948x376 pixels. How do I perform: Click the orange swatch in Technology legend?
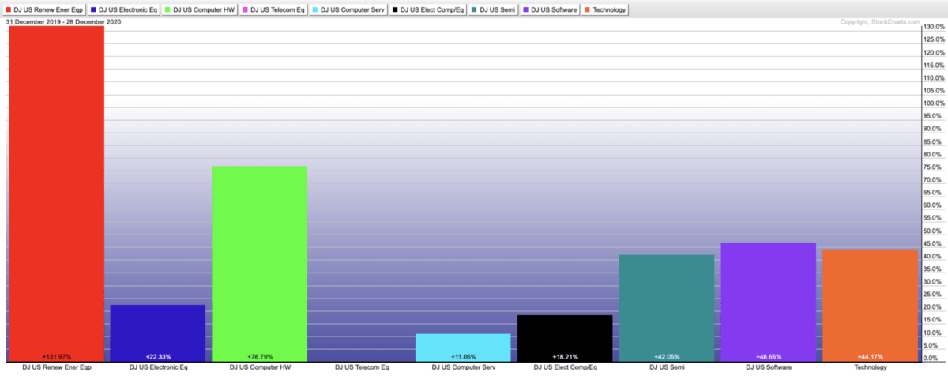pyautogui.click(x=588, y=10)
